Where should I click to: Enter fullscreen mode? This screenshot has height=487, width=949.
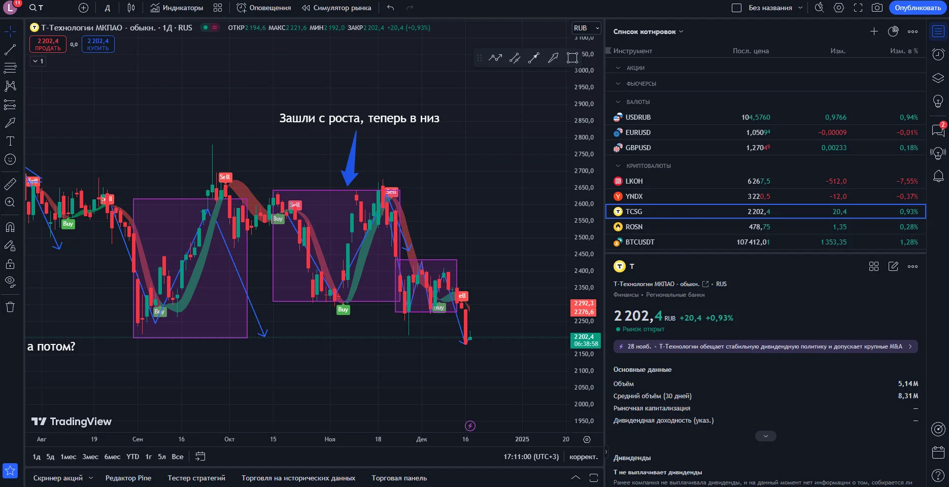point(858,8)
